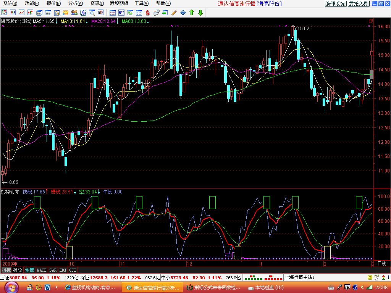
Task: Expand the 工具(V) menu
Action: [x=141, y=3]
